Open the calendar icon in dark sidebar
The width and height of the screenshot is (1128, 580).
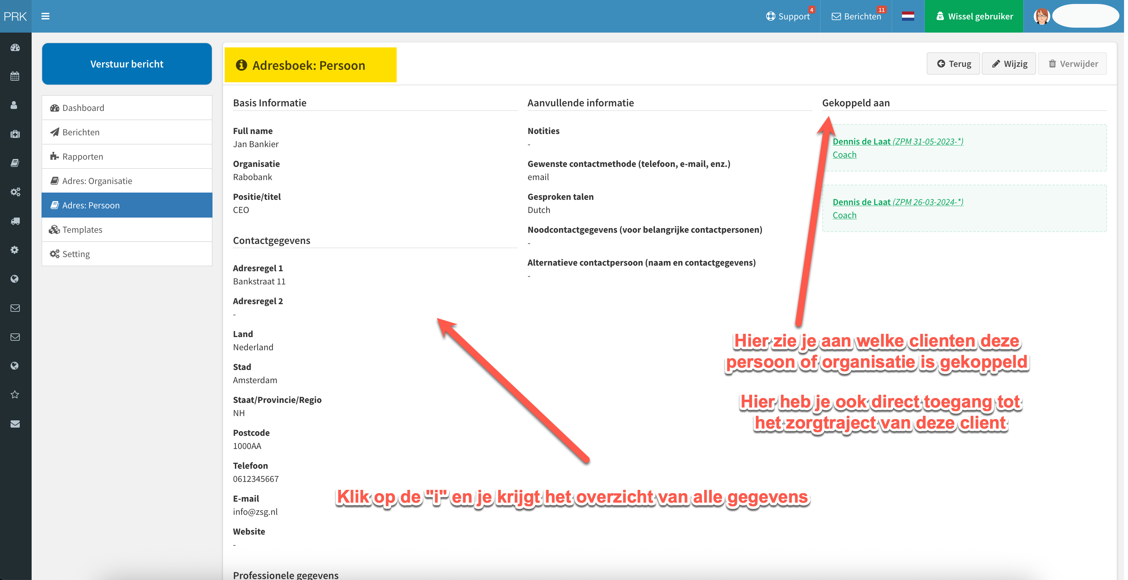(15, 76)
